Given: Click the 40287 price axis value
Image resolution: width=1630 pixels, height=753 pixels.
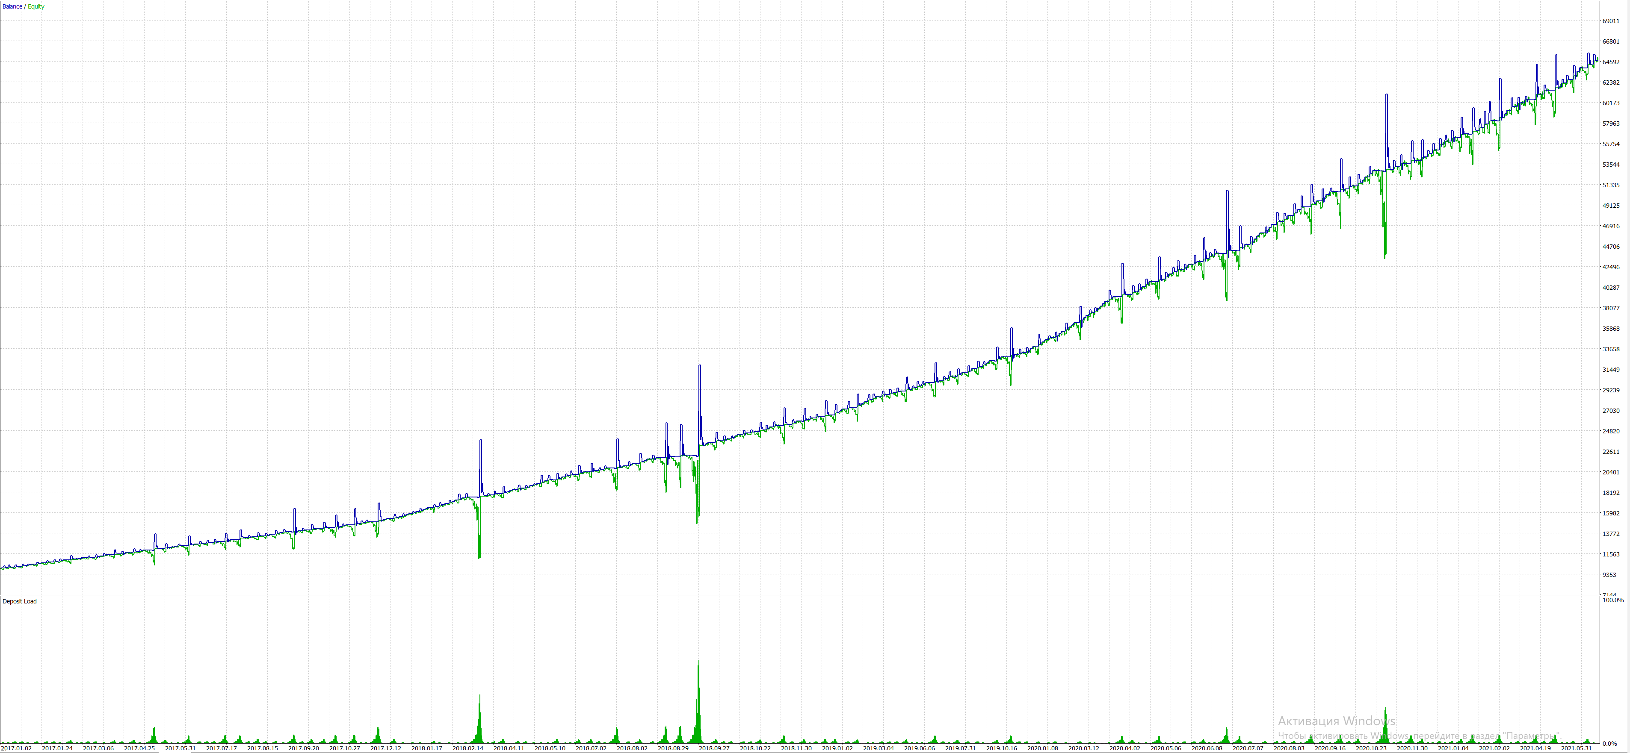Looking at the screenshot, I should 1610,288.
